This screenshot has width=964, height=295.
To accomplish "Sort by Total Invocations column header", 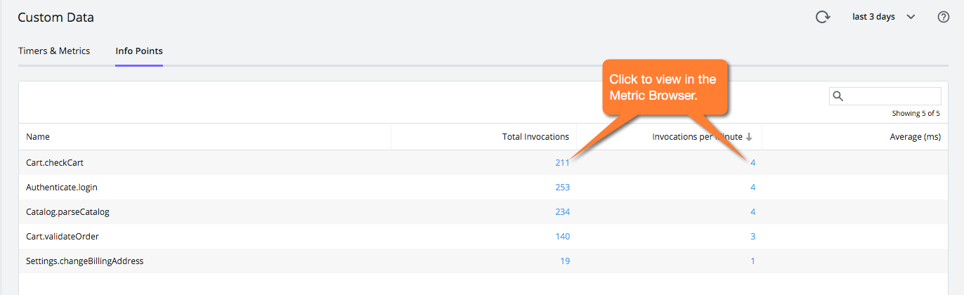I will tap(536, 137).
